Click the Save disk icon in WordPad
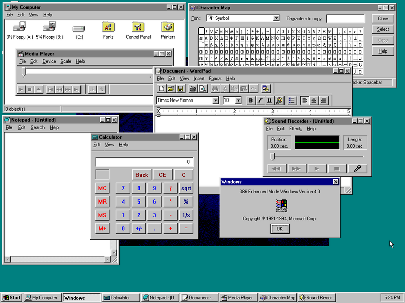The height and width of the screenshot is (303, 405). point(180,89)
